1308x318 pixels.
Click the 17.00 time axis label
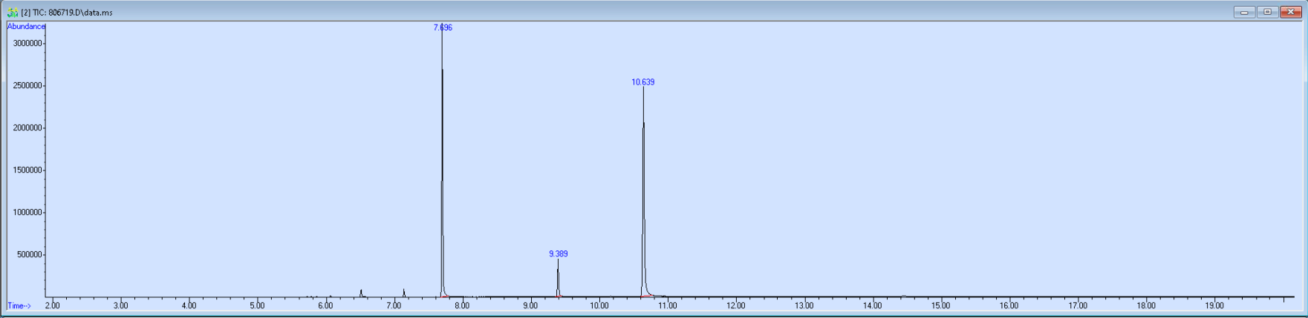(1077, 305)
